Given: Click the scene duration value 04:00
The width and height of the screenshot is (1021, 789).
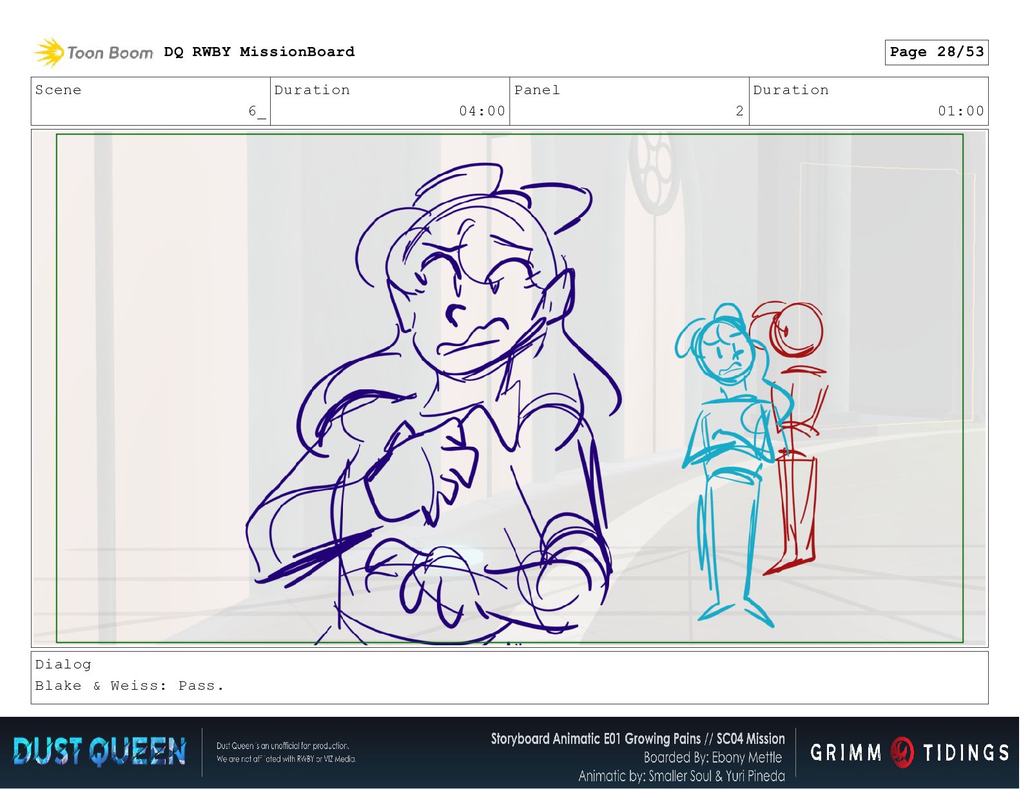Looking at the screenshot, I should tap(482, 112).
